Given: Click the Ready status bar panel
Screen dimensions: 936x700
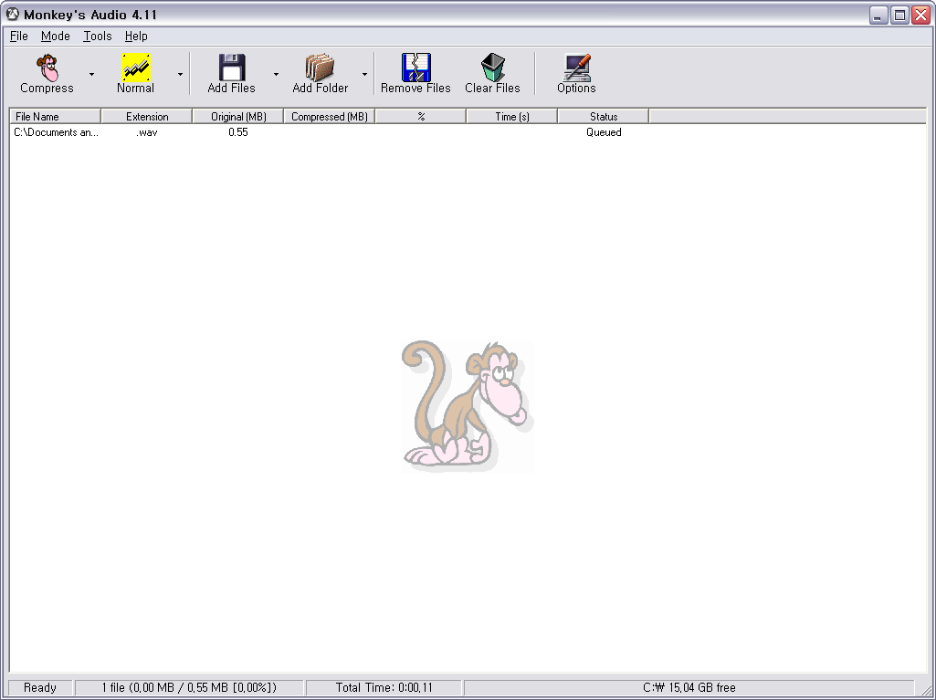Looking at the screenshot, I should pyautogui.click(x=40, y=687).
